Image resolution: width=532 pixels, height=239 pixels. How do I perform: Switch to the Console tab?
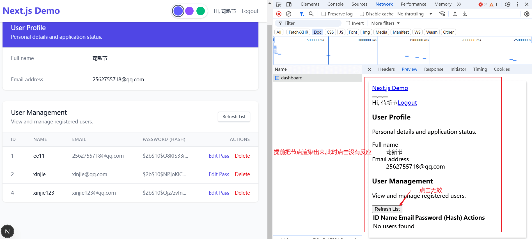(335, 4)
